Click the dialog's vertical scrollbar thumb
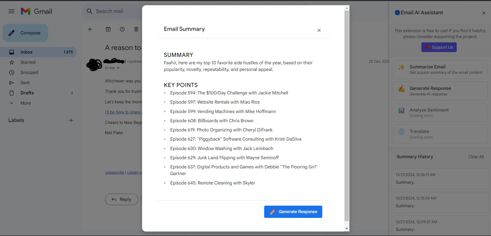491x236 pixels. coord(347,116)
